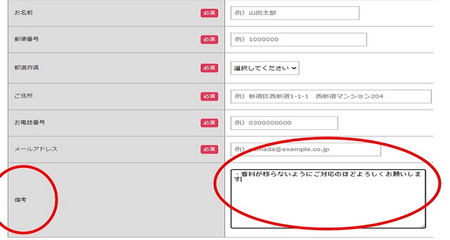
Task: Click the textarea resize handle corner
Action: tap(423, 226)
